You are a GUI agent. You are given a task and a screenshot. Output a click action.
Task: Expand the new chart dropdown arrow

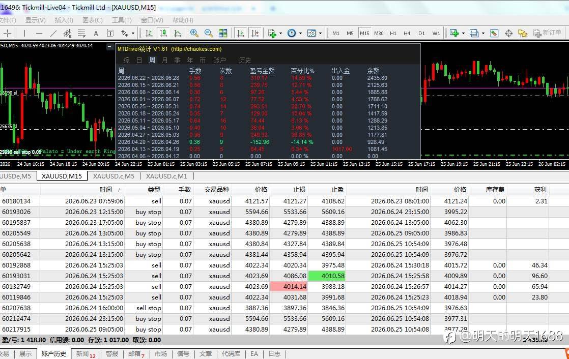pos(463,34)
